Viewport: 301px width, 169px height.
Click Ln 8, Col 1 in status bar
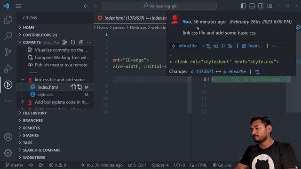click(x=137, y=165)
